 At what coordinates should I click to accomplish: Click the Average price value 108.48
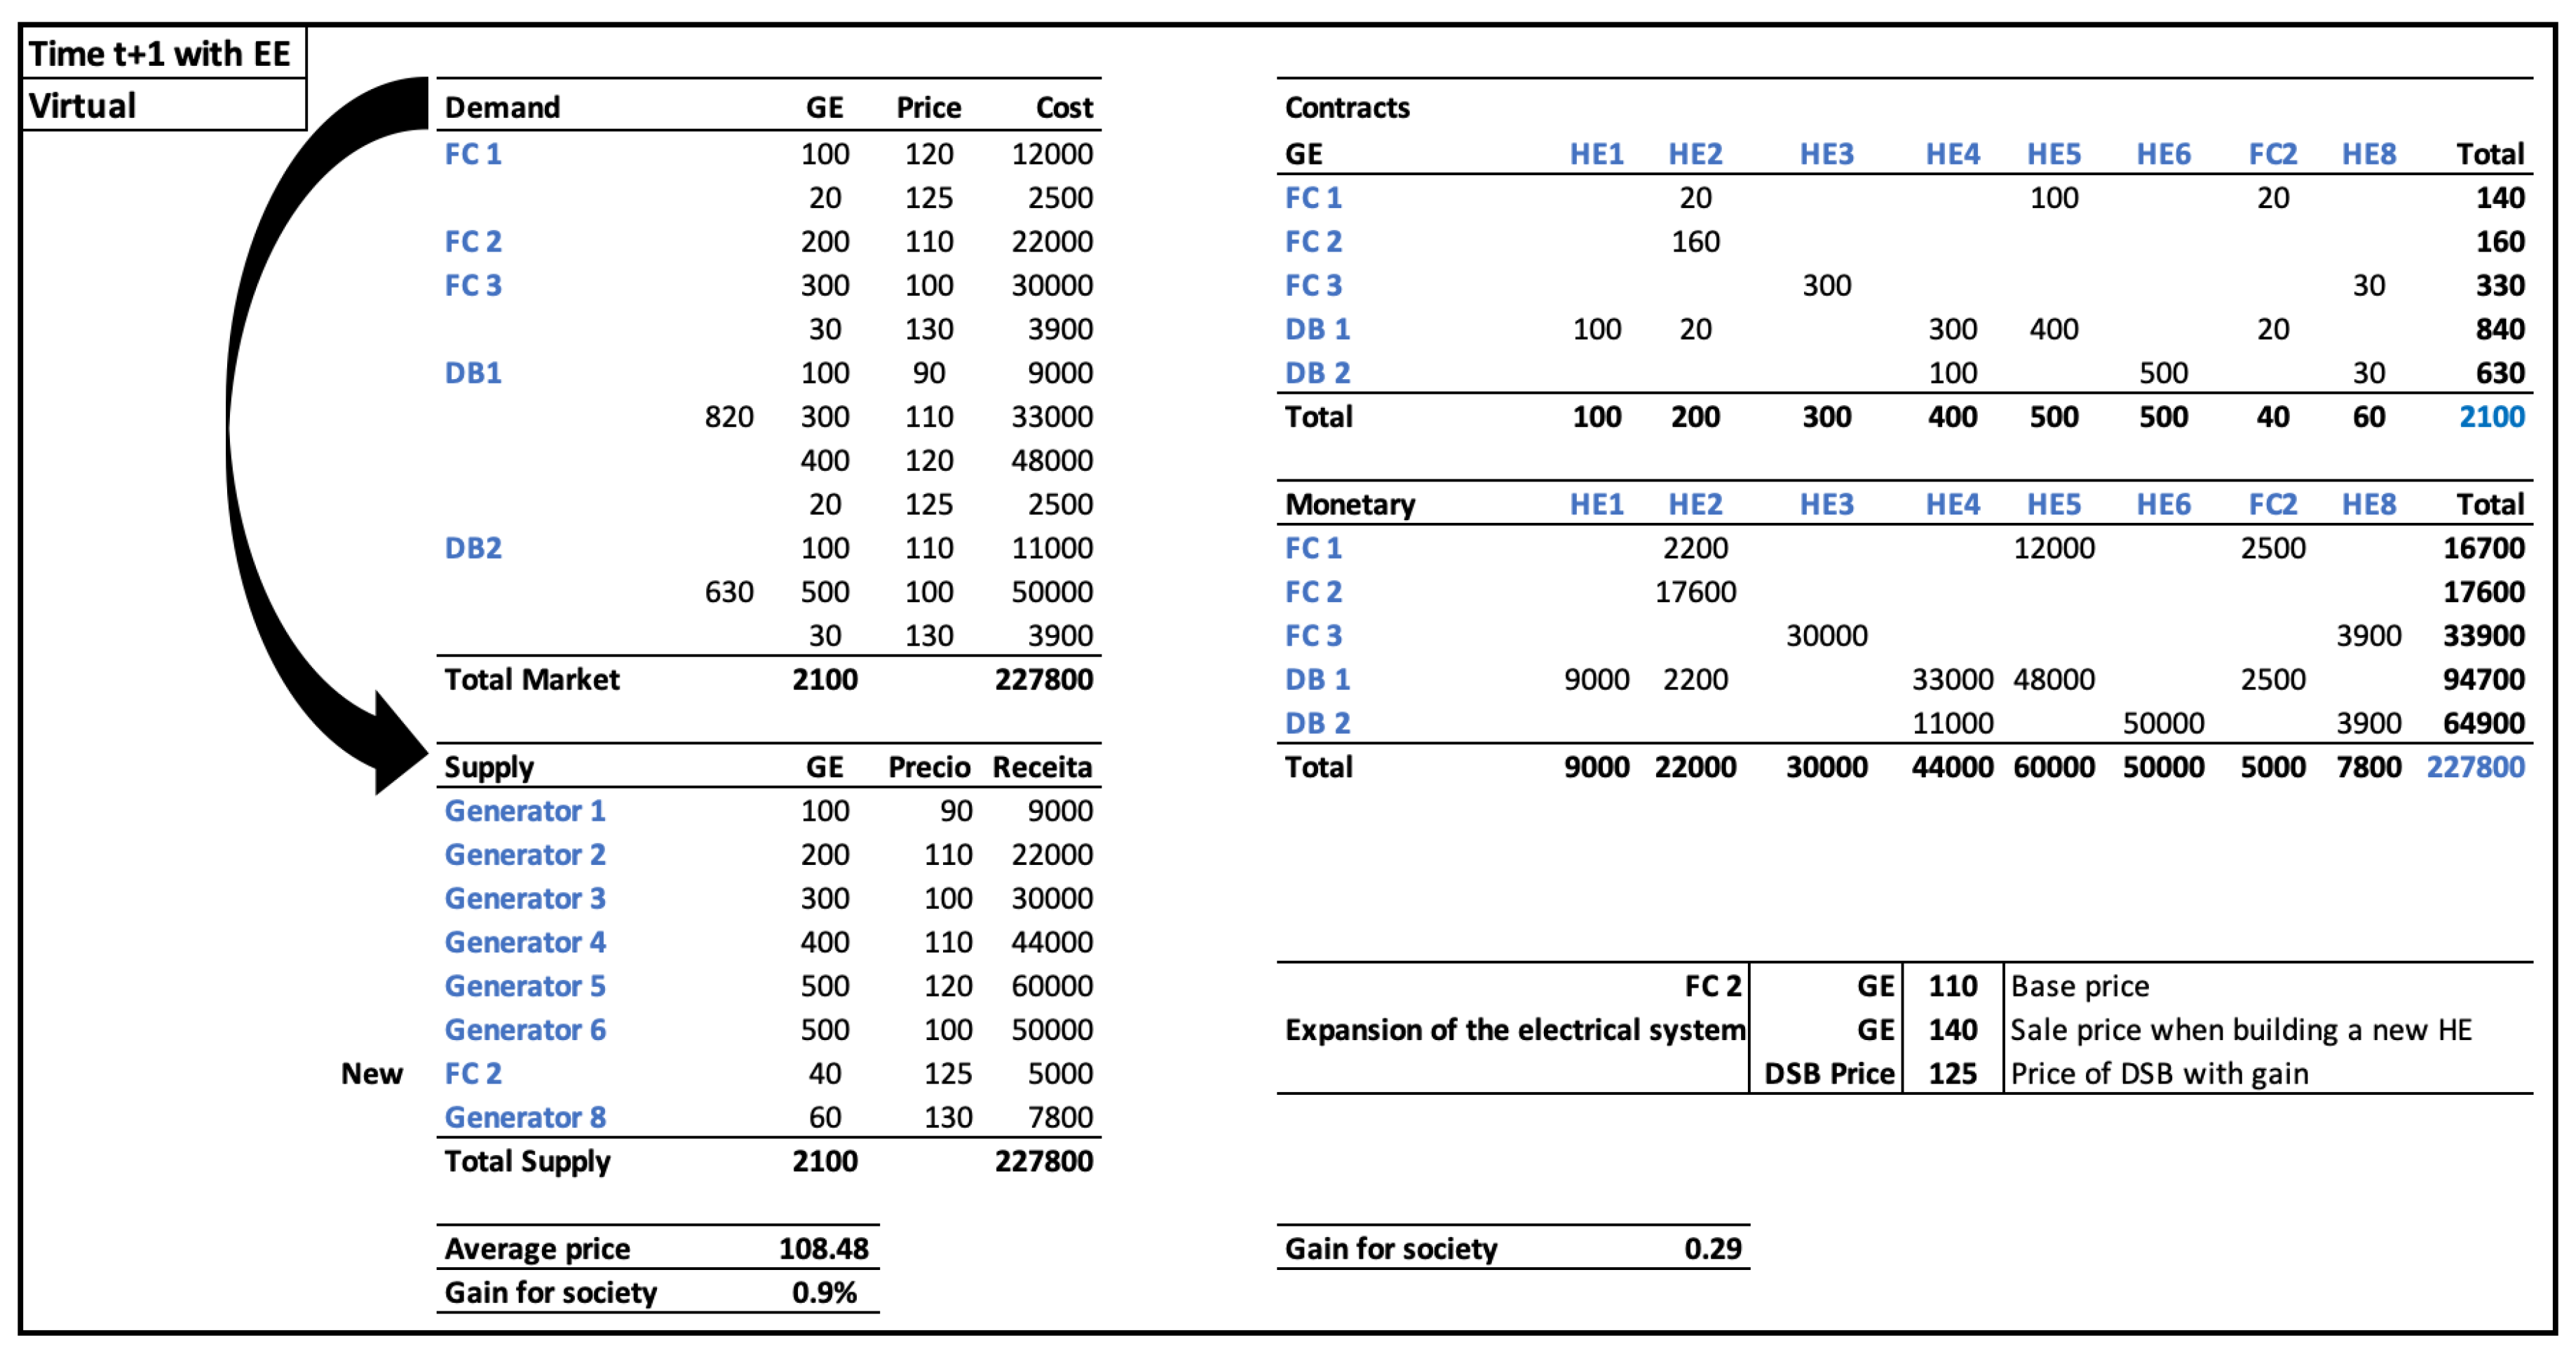pos(823,1248)
